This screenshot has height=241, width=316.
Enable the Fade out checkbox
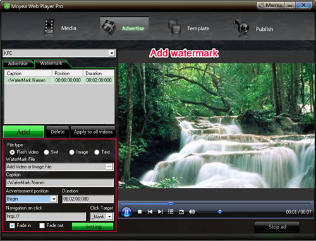tap(42, 225)
